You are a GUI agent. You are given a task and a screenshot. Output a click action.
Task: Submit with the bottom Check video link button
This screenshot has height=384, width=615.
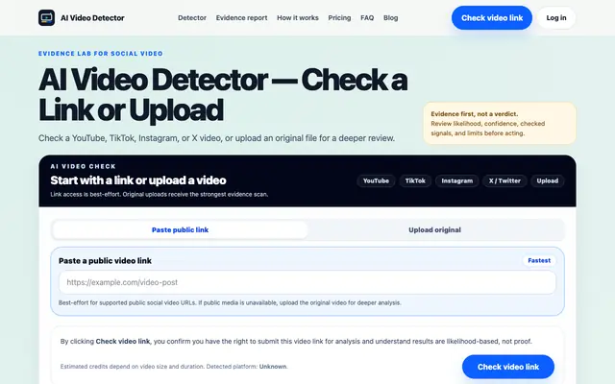click(x=508, y=367)
